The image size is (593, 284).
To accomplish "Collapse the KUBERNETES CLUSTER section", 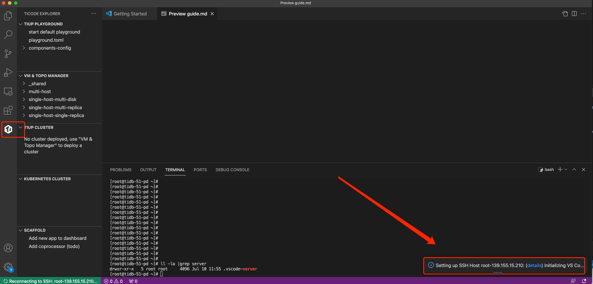I will [21, 179].
